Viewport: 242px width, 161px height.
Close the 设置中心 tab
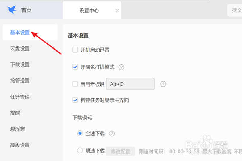pyautogui.click(x=117, y=10)
